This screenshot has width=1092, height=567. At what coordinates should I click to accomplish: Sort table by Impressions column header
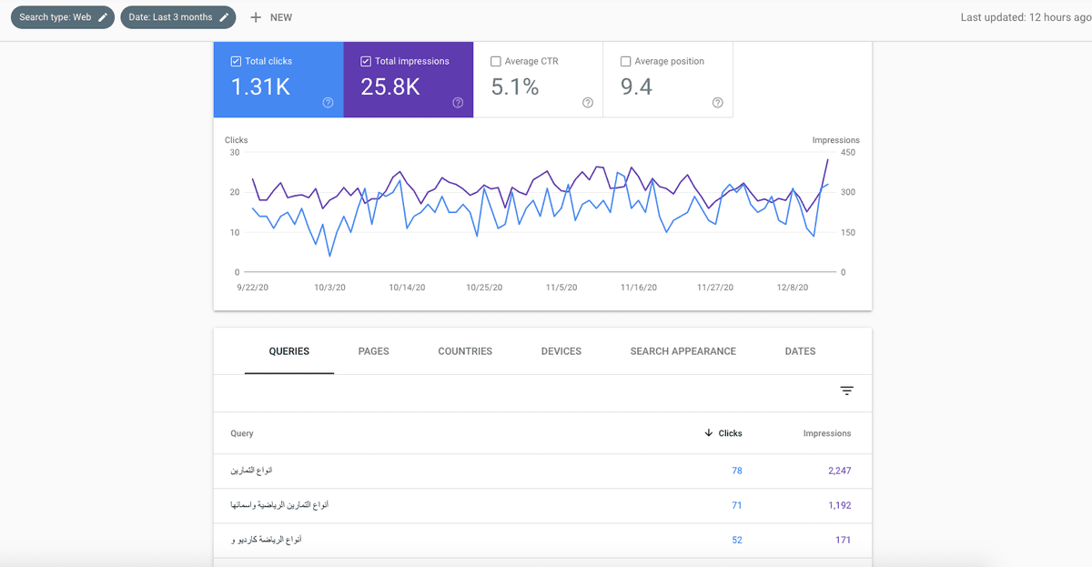826,433
